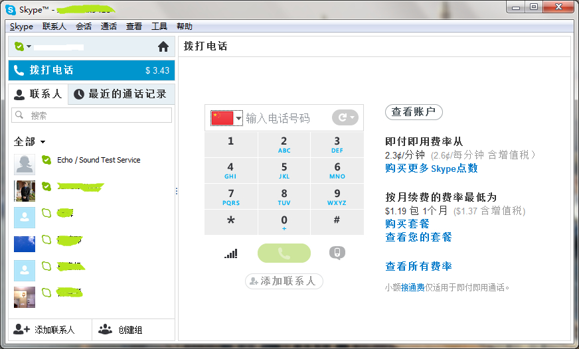Viewport: 579px width, 349px height.
Task: Dial pad asterisk key
Action: 231,222
